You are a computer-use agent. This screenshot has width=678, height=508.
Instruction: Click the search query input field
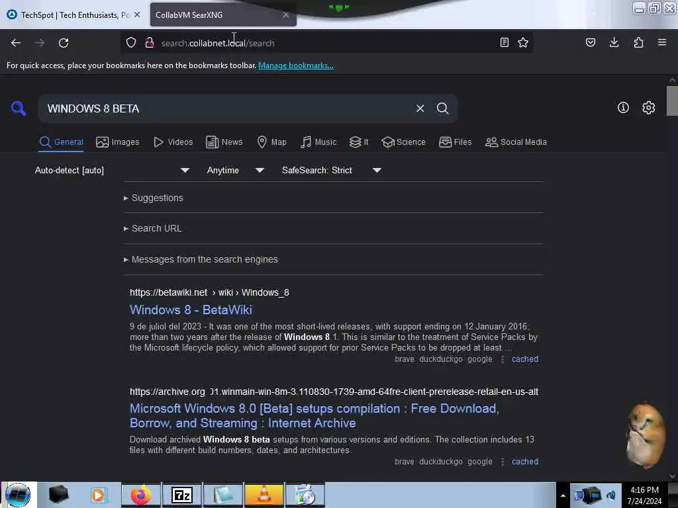point(227,108)
